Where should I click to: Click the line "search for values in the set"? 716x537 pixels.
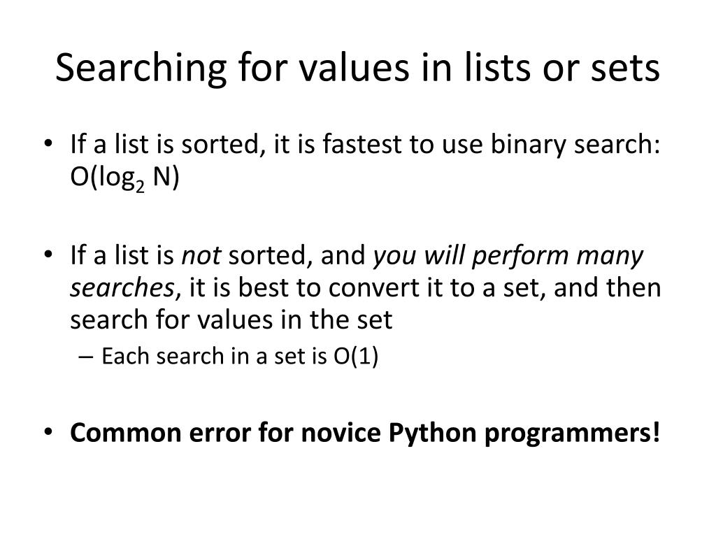tap(231, 320)
